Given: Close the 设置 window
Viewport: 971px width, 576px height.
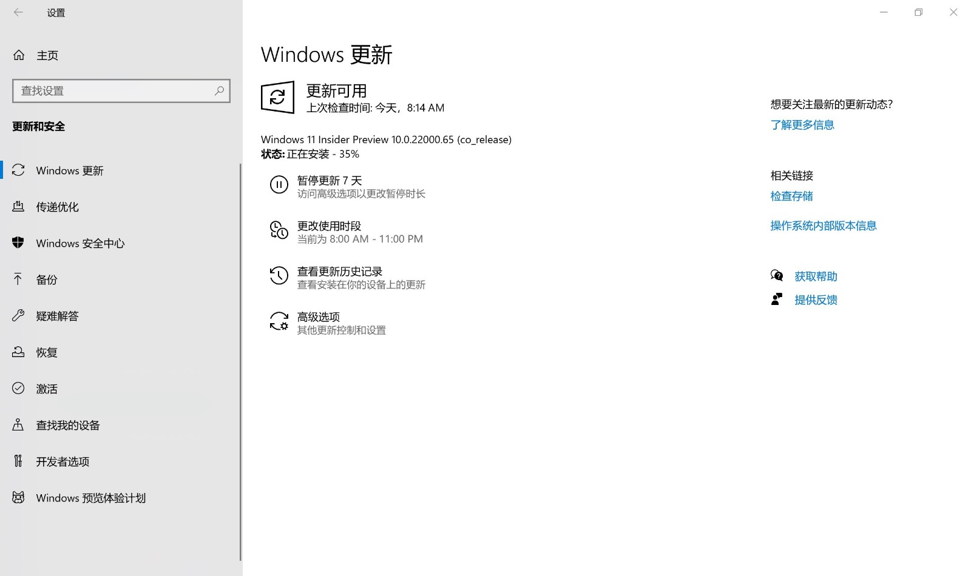Looking at the screenshot, I should [953, 12].
